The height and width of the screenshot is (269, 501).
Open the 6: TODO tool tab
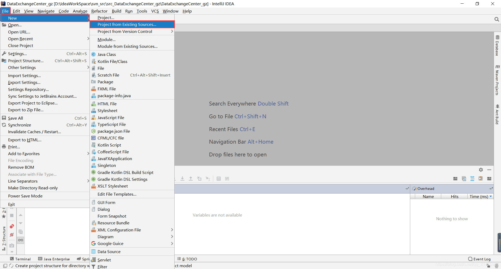click(187, 259)
